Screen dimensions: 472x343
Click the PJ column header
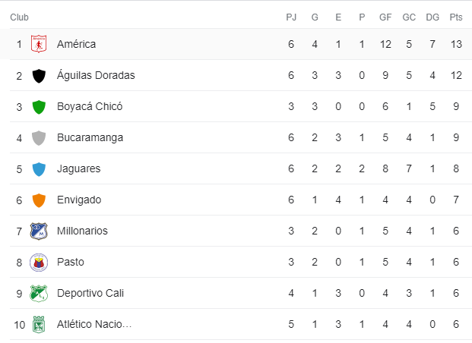(x=291, y=17)
